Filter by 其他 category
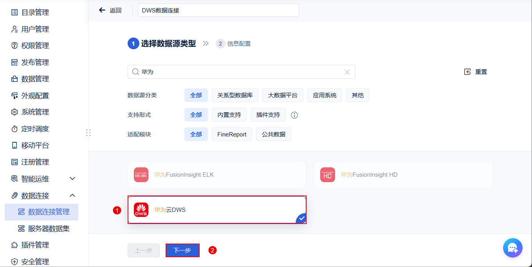This screenshot has width=532, height=267. 358,95
